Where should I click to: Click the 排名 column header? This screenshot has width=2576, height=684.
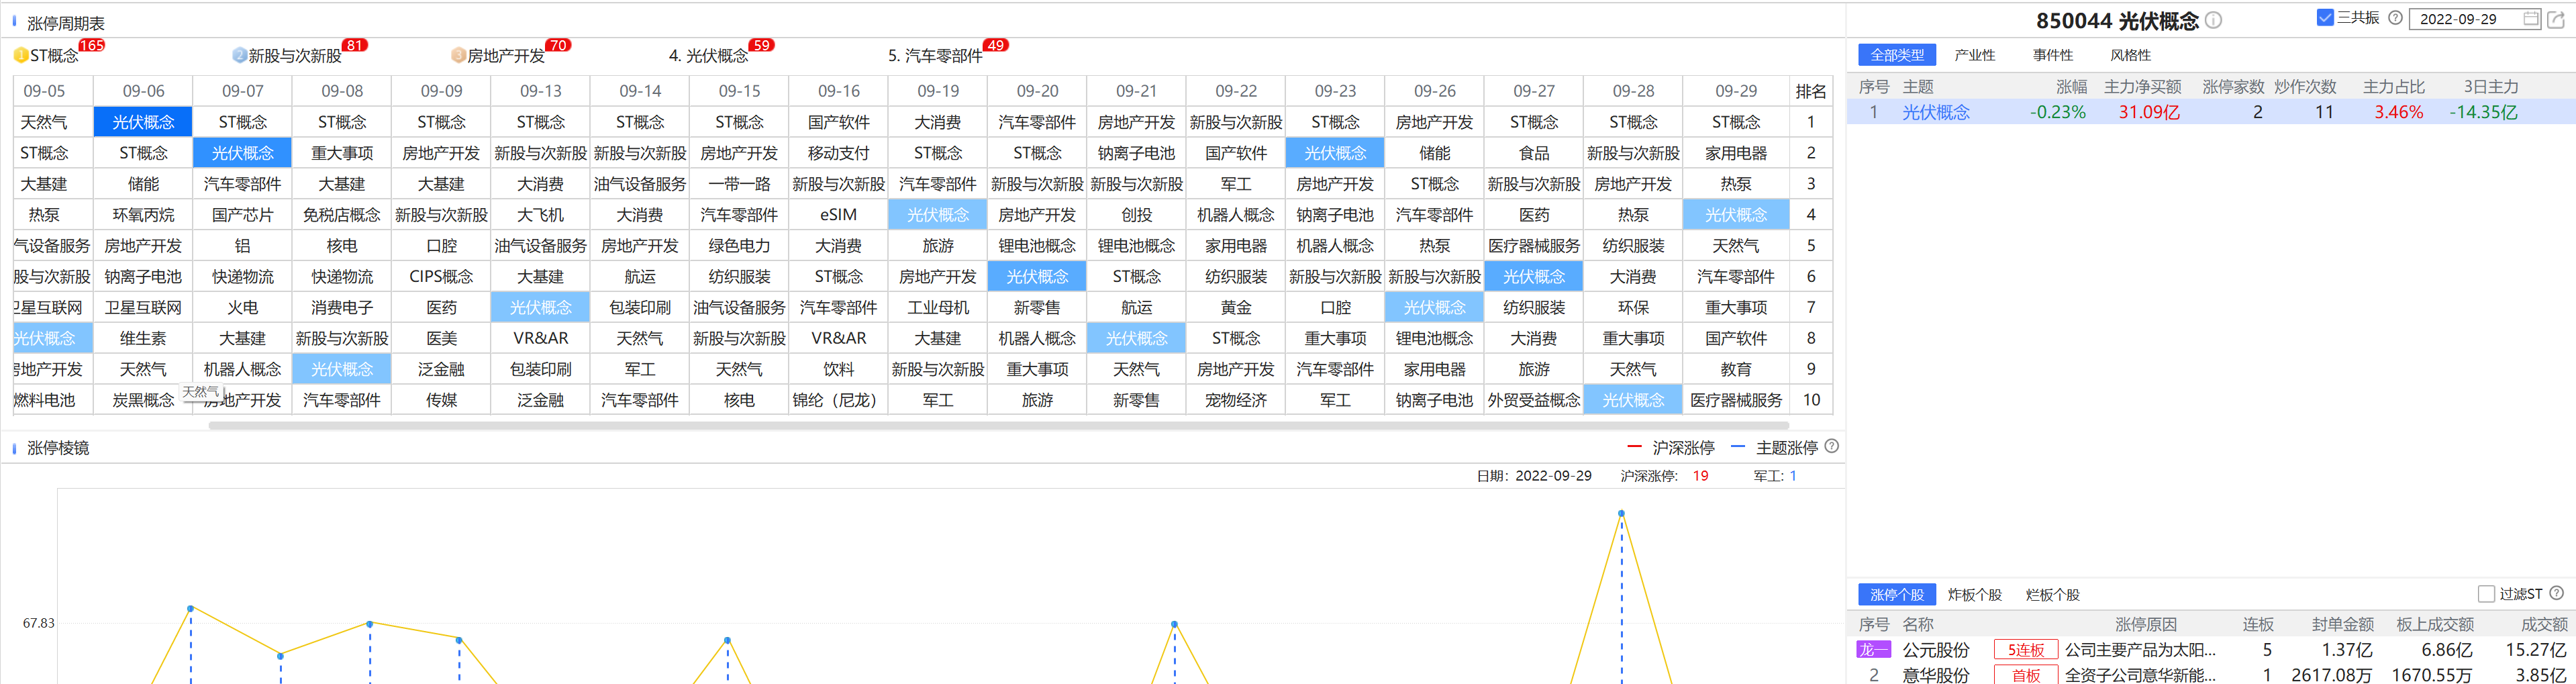pos(1810,91)
